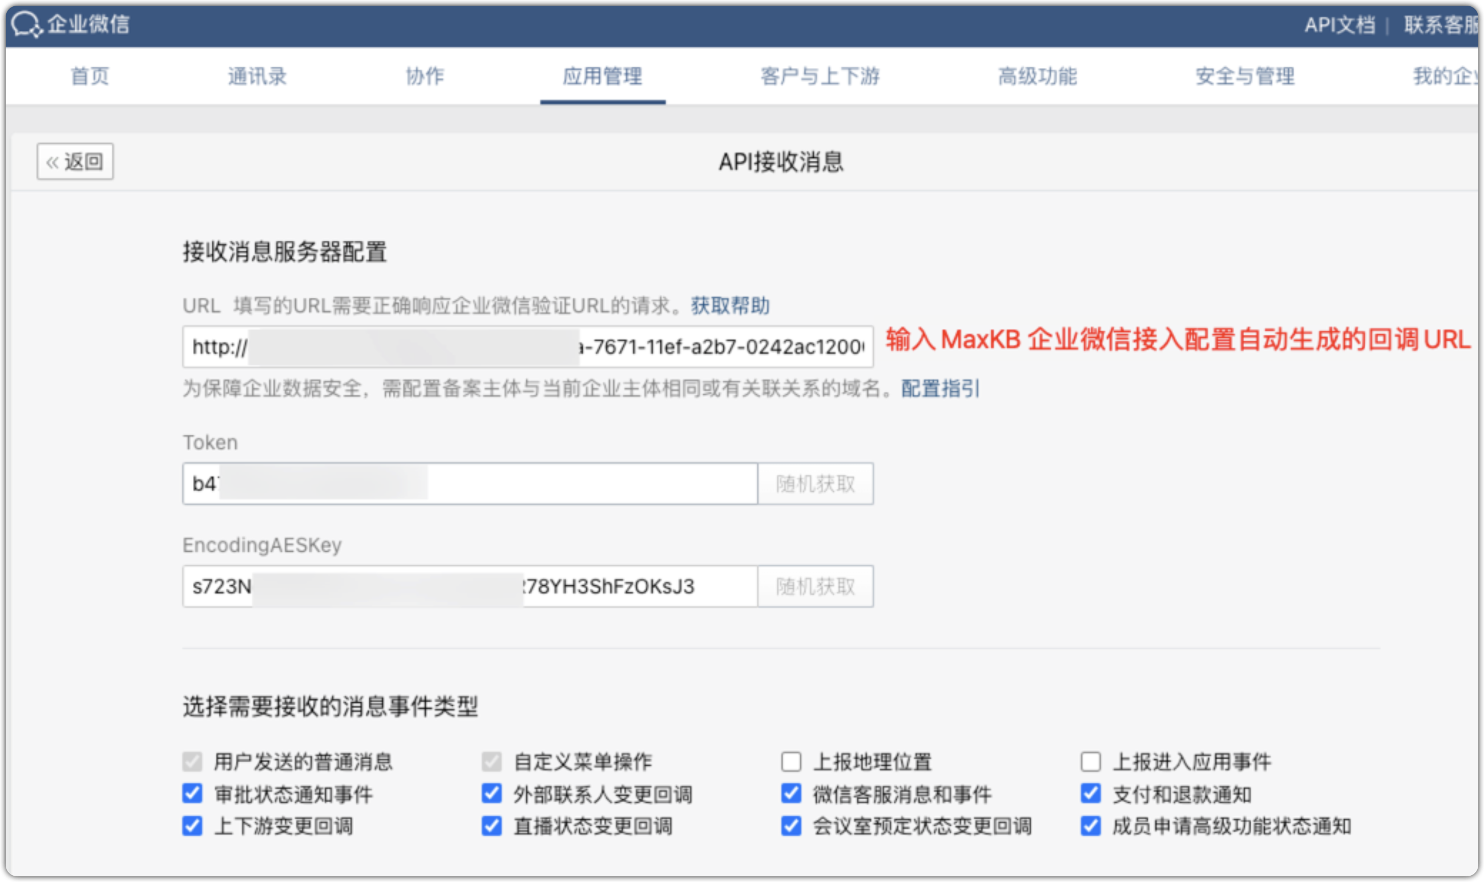Image resolution: width=1484 pixels, height=882 pixels.
Task: Open the API文档 link
Action: click(x=1342, y=25)
